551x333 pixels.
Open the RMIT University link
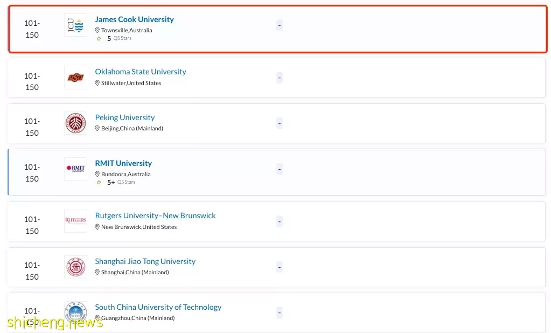(x=123, y=163)
